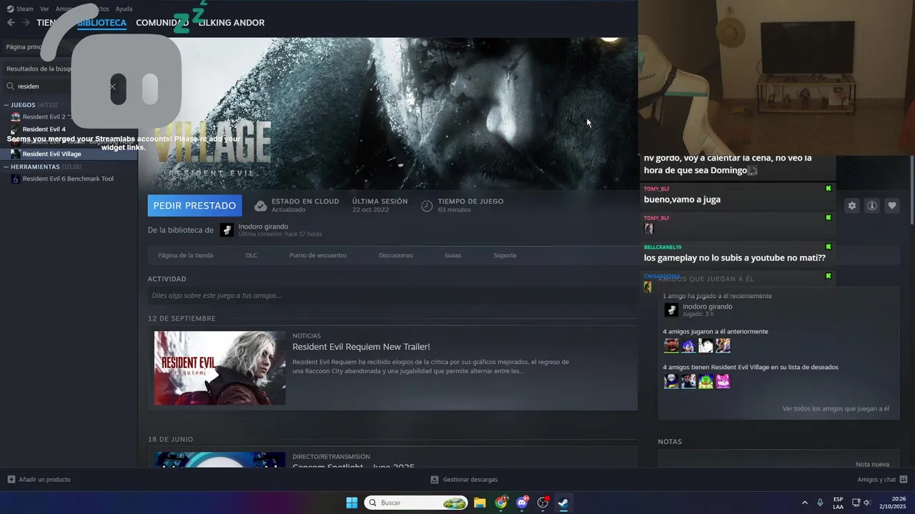Open Gestionar descargas

470,480
